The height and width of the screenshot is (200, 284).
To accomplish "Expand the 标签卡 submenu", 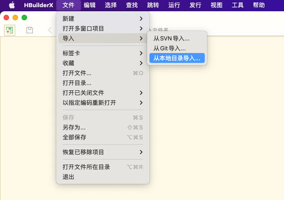I will pos(102,53).
